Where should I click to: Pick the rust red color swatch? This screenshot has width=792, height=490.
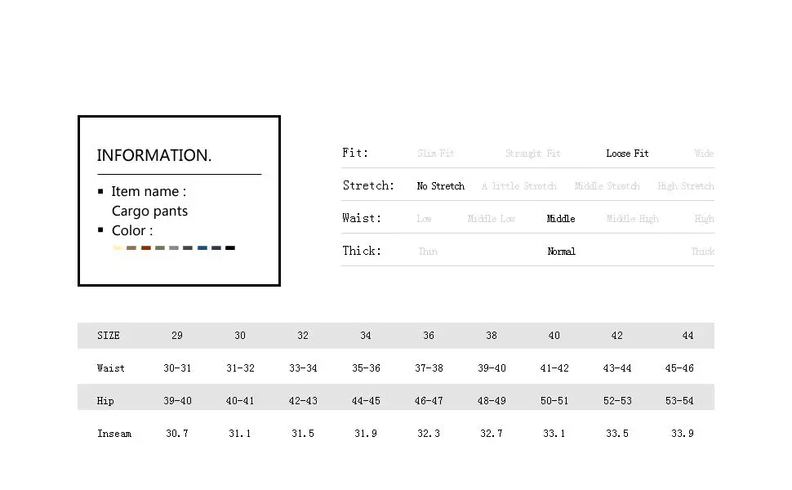tap(146, 248)
